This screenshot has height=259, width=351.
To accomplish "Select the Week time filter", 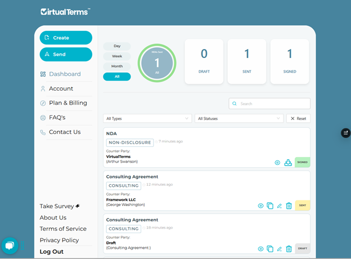I will tap(117, 56).
